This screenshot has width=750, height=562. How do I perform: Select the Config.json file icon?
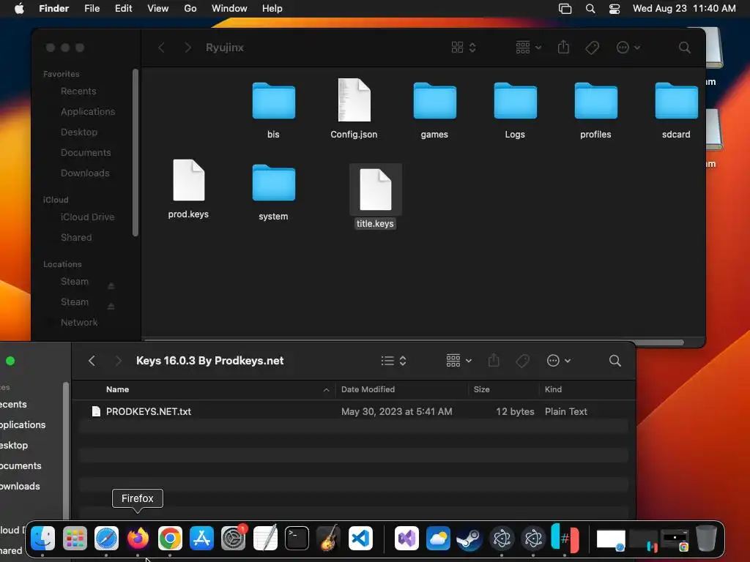pos(354,100)
